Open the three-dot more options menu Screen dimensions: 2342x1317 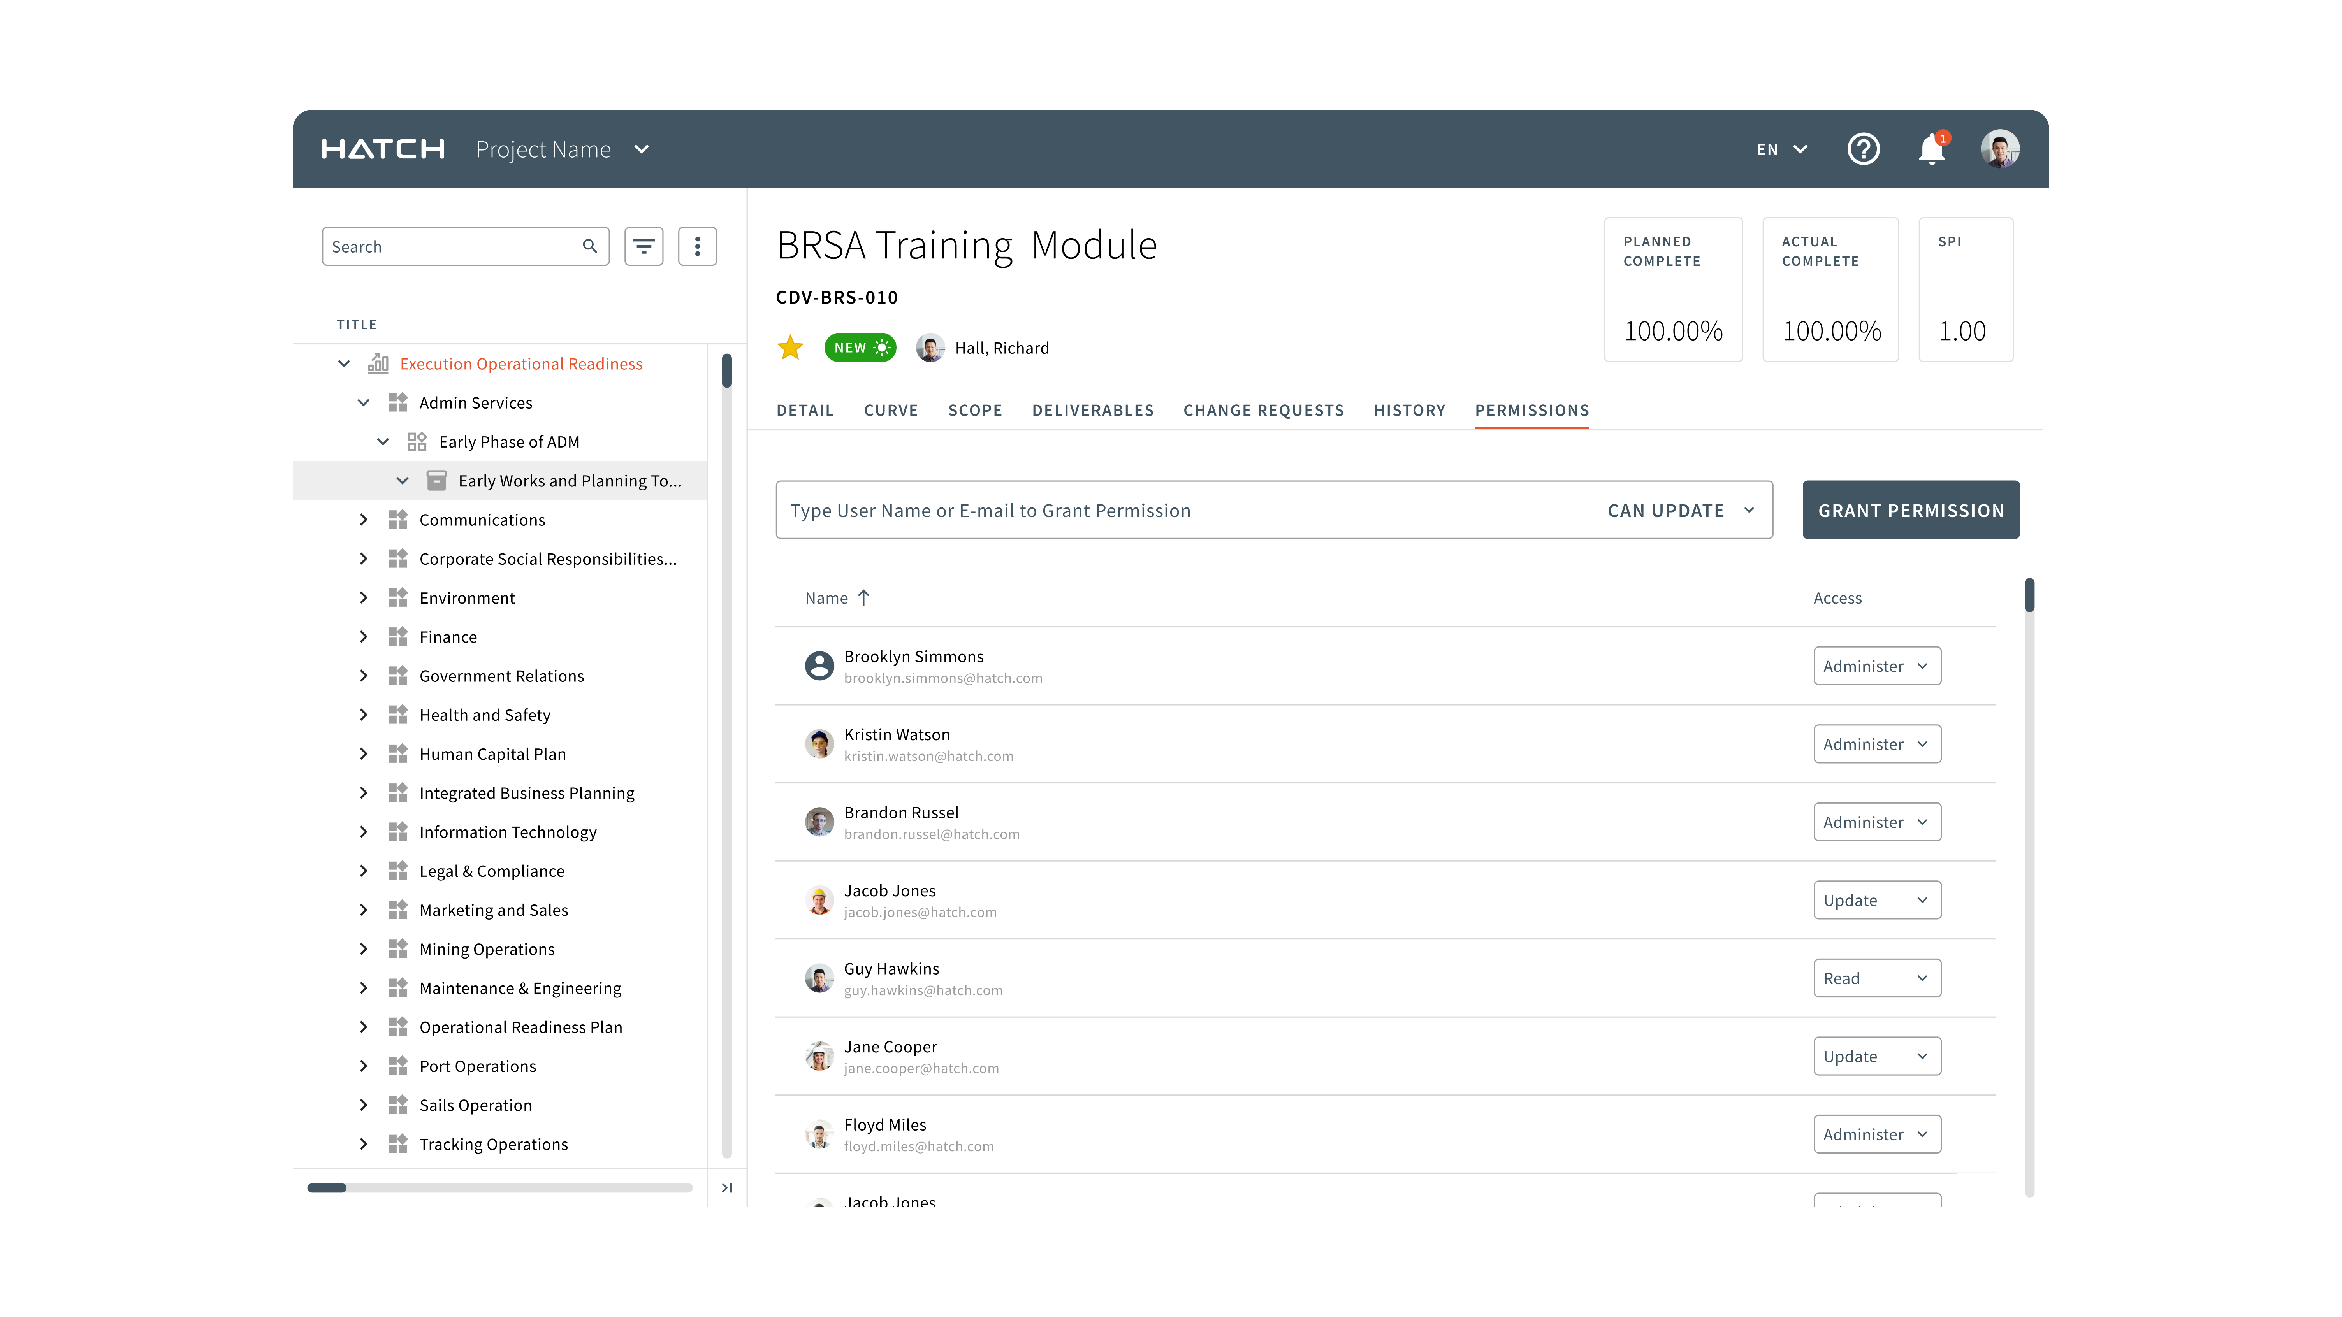[x=697, y=246]
